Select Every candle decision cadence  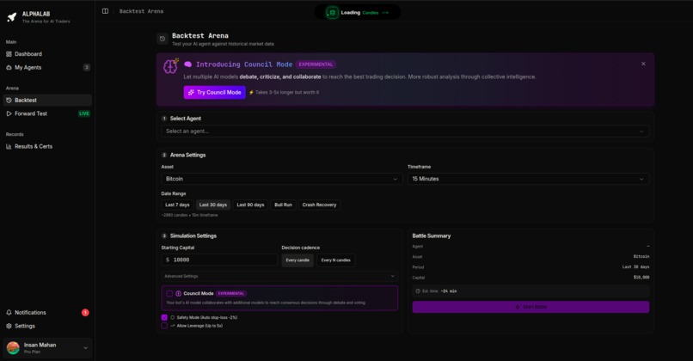click(297, 260)
